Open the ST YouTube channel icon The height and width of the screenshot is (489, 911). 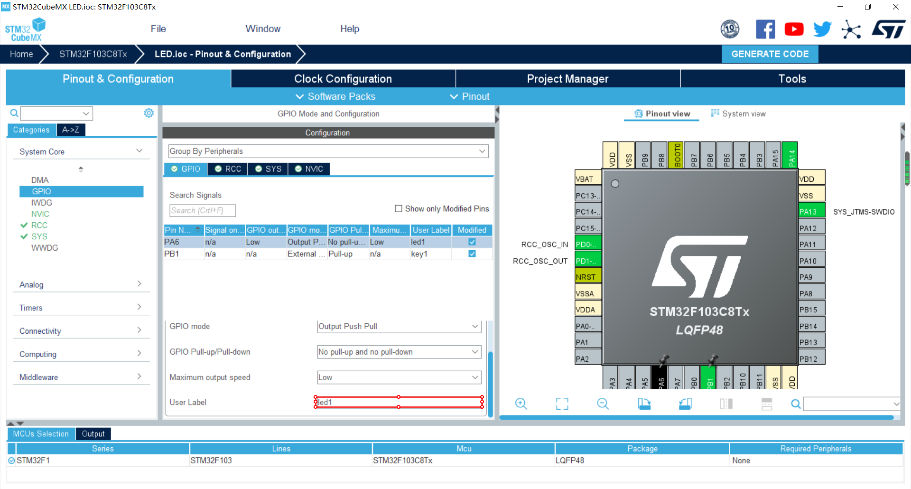(x=794, y=29)
